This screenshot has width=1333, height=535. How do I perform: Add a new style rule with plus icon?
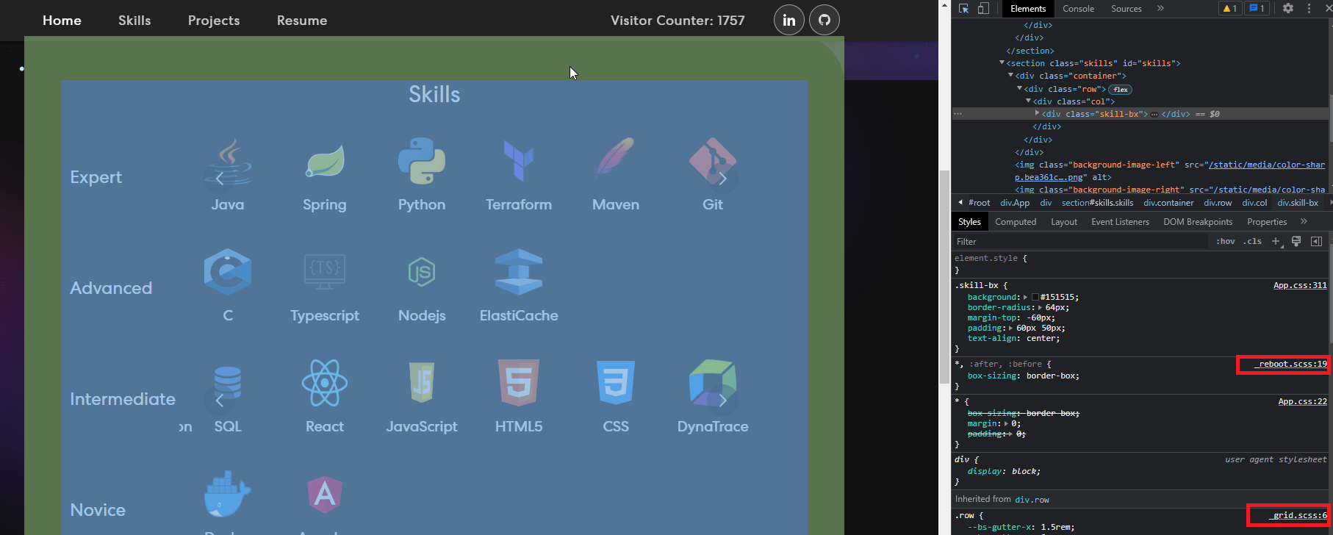click(x=1276, y=241)
